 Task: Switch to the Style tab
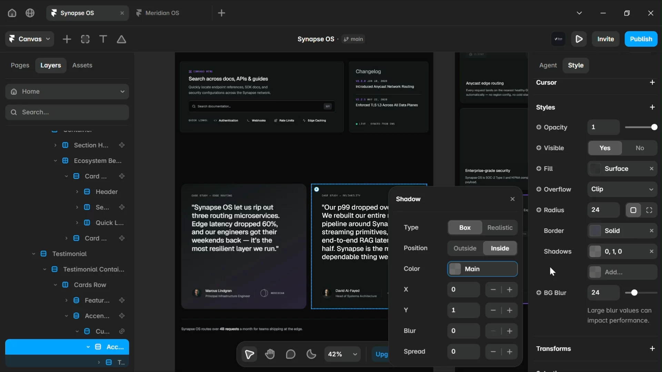pos(576,65)
